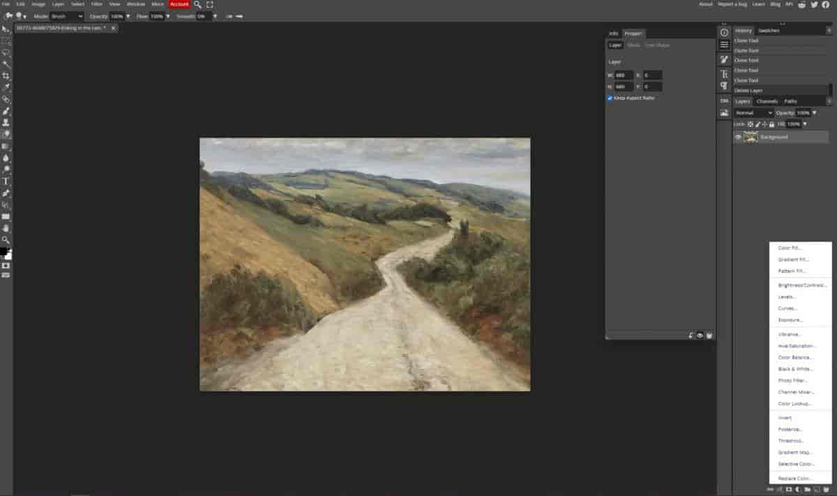Toggle fullscreen mode icon
The width and height of the screenshot is (837, 496).
[210, 4]
